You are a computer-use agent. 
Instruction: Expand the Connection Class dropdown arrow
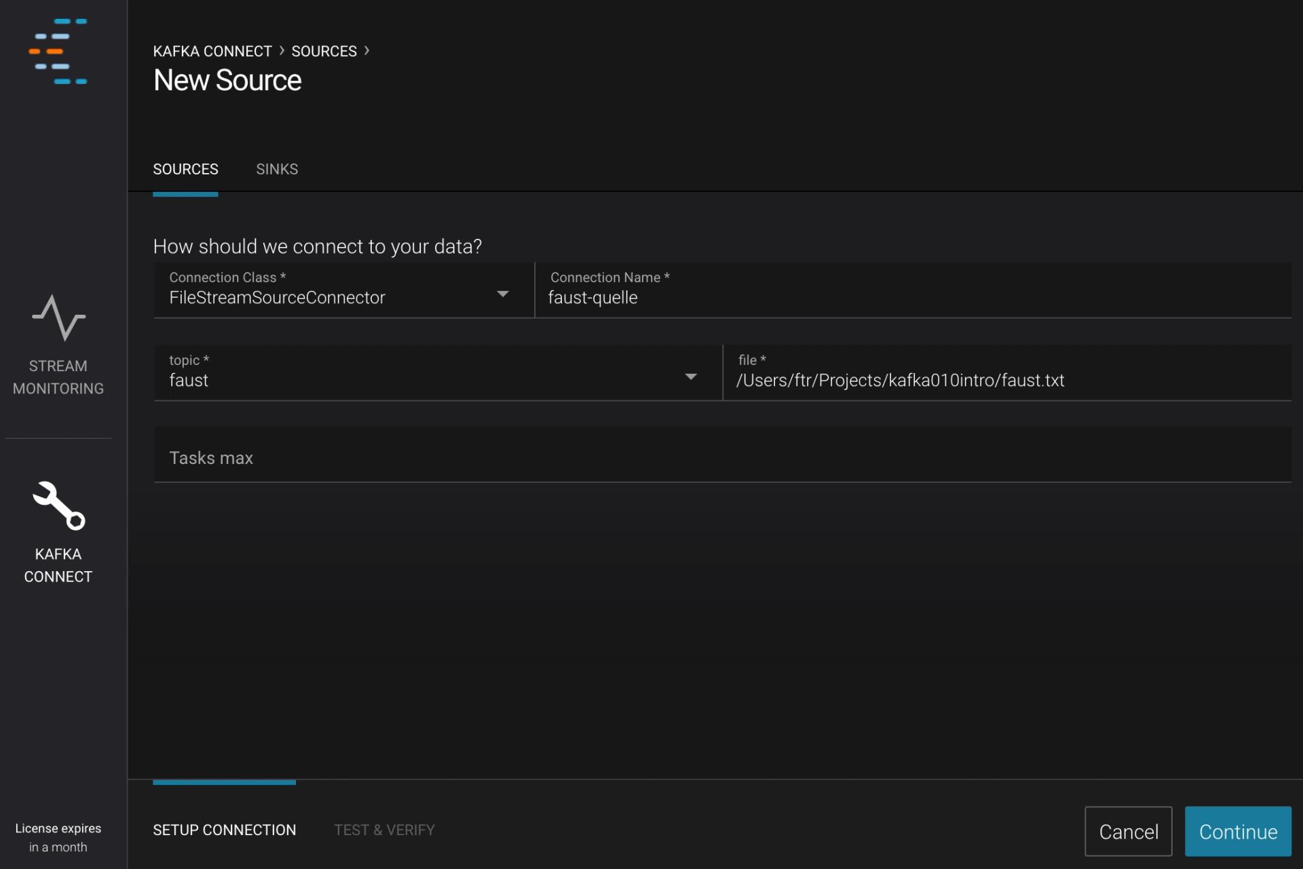502,294
